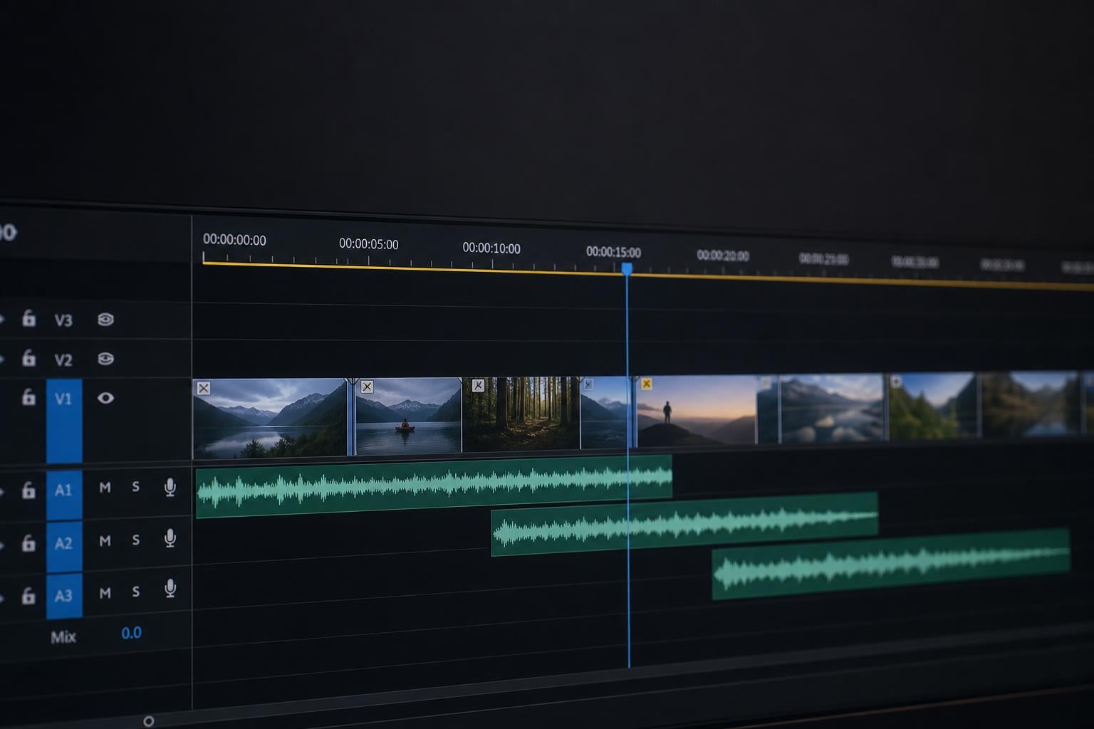Toggle the lock on track V2

29,357
